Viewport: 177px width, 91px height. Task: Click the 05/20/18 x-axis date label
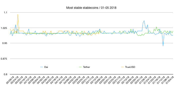(x=19, y=80)
